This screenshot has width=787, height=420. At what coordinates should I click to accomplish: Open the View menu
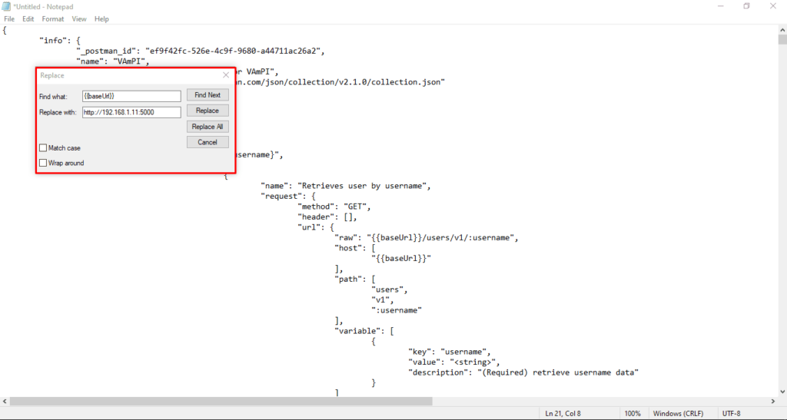79,19
